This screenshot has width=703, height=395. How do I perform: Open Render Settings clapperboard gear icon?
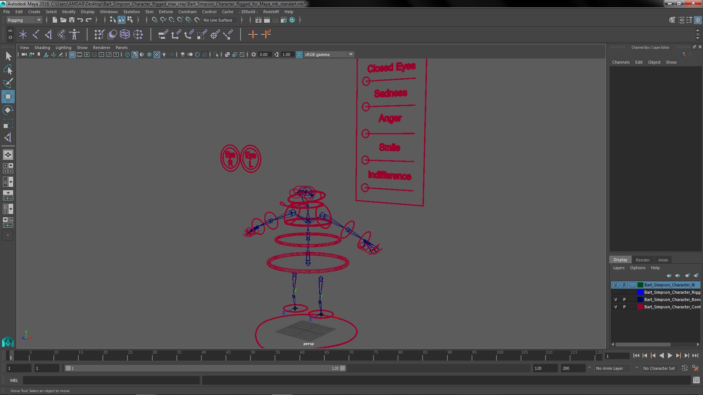[284, 20]
